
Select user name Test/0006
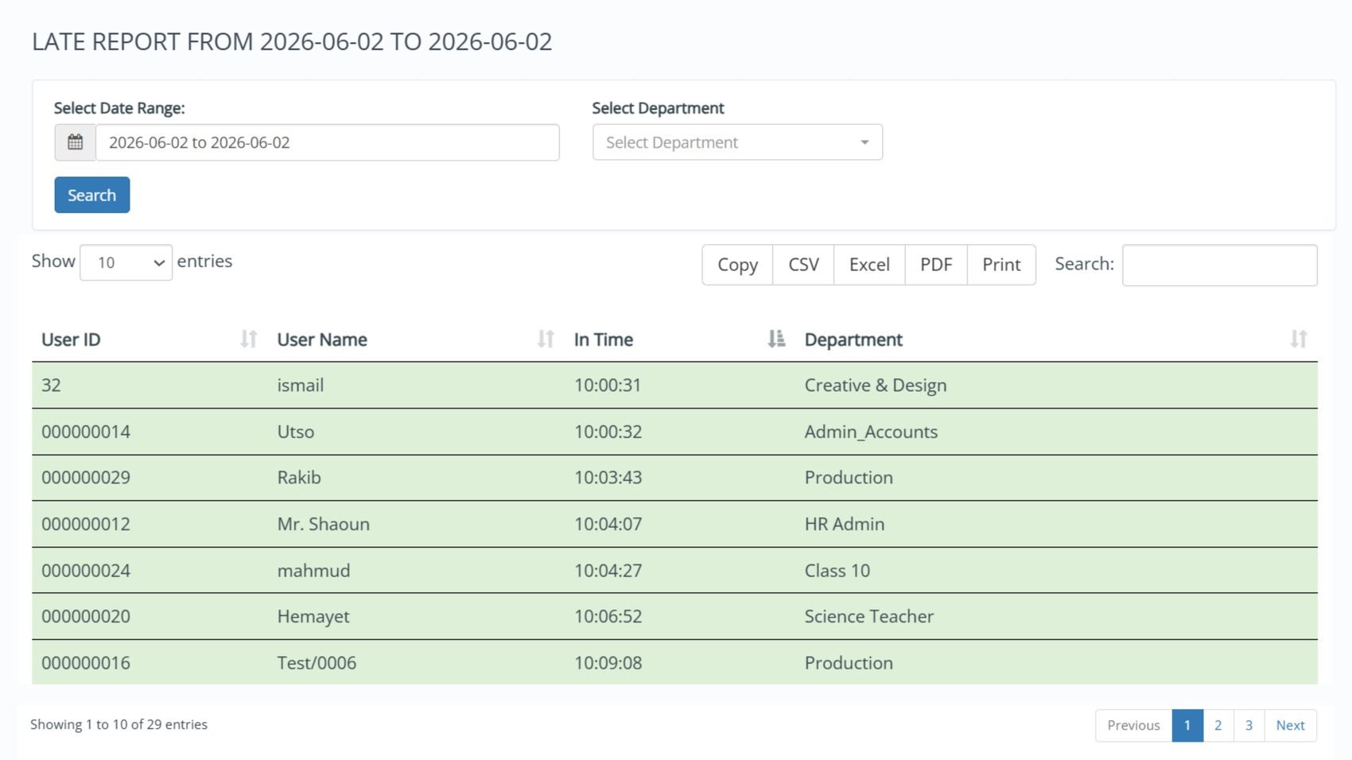coord(317,663)
